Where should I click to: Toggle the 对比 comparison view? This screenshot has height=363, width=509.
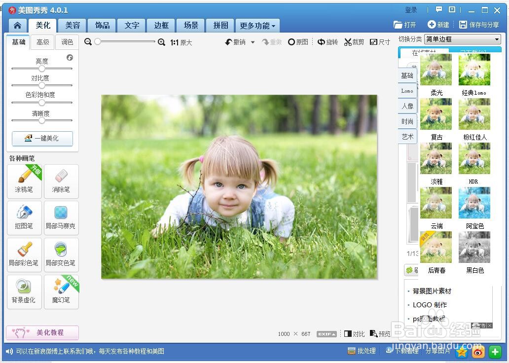pyautogui.click(x=354, y=334)
